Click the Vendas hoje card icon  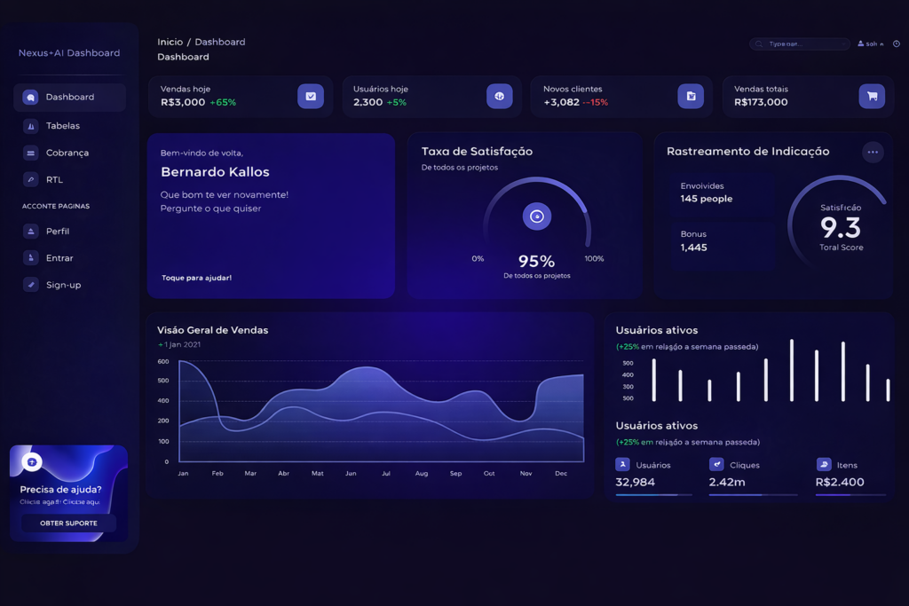click(x=311, y=97)
